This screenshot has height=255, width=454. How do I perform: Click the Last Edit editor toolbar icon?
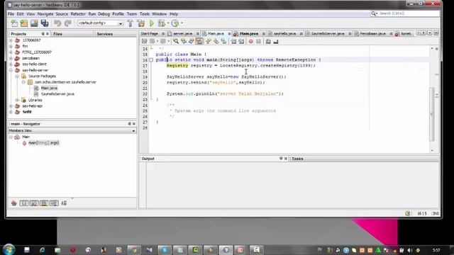(x=144, y=41)
